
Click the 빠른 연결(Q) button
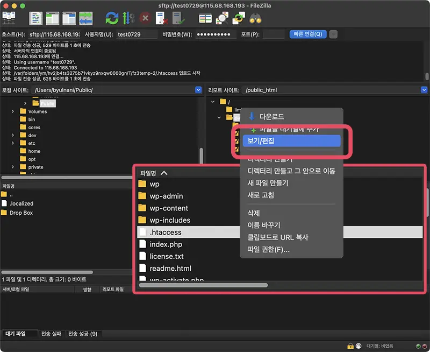[308, 34]
